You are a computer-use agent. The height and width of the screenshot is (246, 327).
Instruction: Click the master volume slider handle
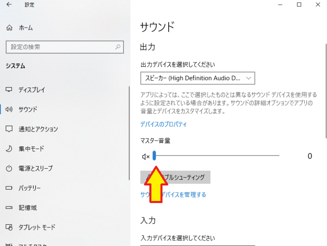tap(154, 156)
